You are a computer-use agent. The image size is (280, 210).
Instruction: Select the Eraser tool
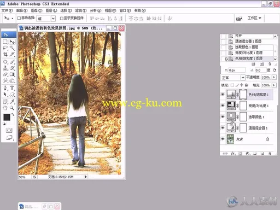tap(5, 74)
